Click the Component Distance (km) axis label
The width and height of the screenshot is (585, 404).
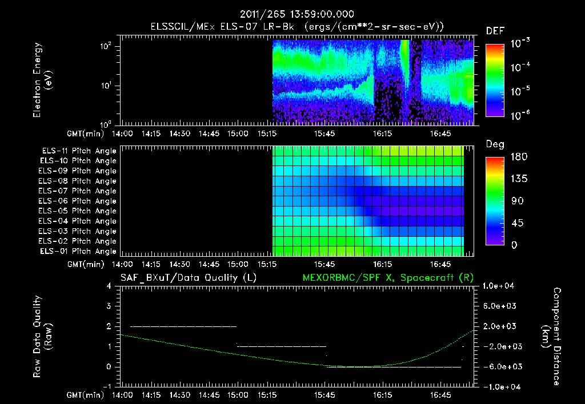click(x=551, y=336)
